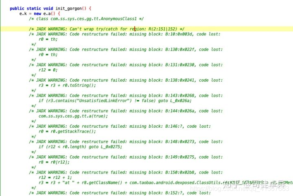Image resolution: width=293 pixels, height=196 pixels.
Task: Click the 'com.ss.sys.ces.gg.tt.a(true);' line
Action: click(x=73, y=116)
